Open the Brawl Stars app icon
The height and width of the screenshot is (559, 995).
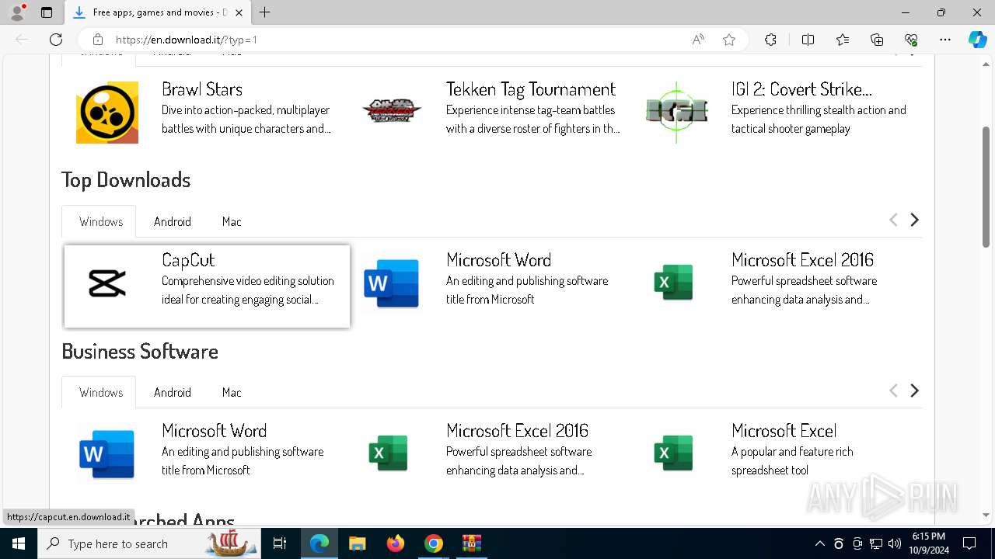[107, 113]
